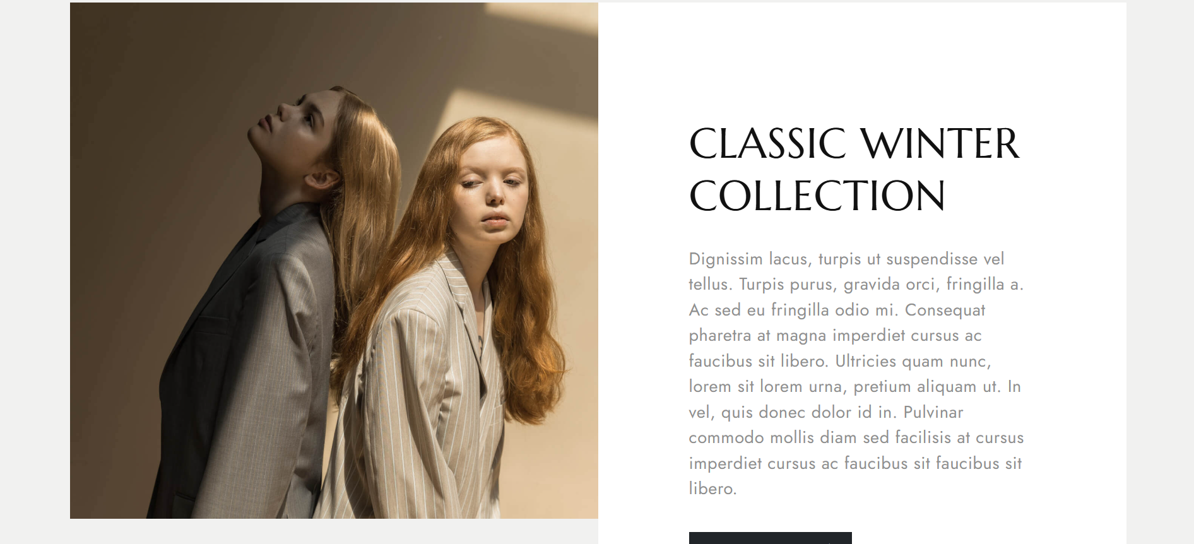Viewport: 1194px width, 544px height.
Task: Click the word WINTER in the heading
Action: pos(940,144)
